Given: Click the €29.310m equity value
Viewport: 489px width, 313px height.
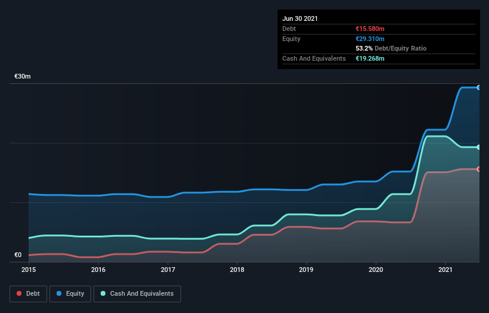Looking at the screenshot, I should point(370,39).
